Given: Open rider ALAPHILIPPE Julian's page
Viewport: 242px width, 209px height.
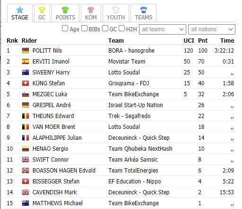Looking at the screenshot, I should click(x=57, y=138).
